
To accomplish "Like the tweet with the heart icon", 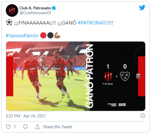I will [x=8, y=127].
